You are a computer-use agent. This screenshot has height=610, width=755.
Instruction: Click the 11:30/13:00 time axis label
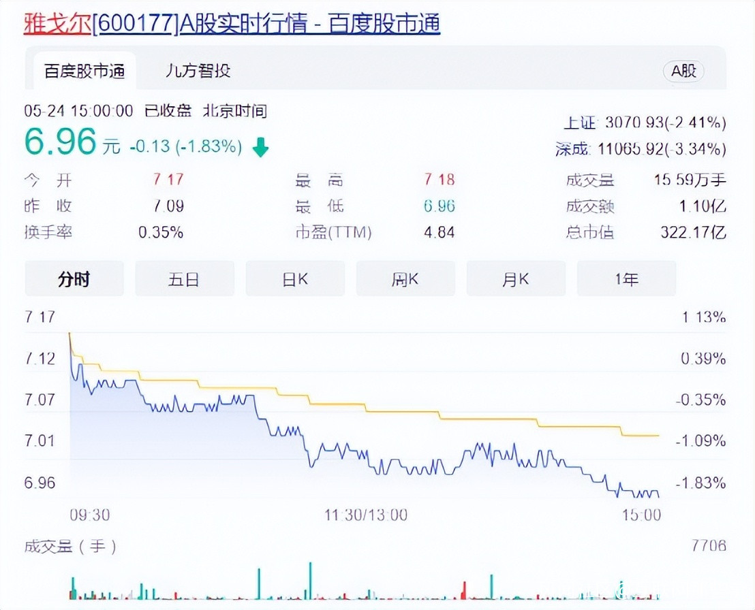point(366,515)
